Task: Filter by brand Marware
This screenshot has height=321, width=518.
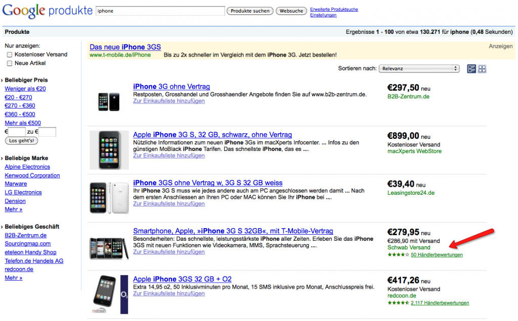Action: tap(16, 184)
